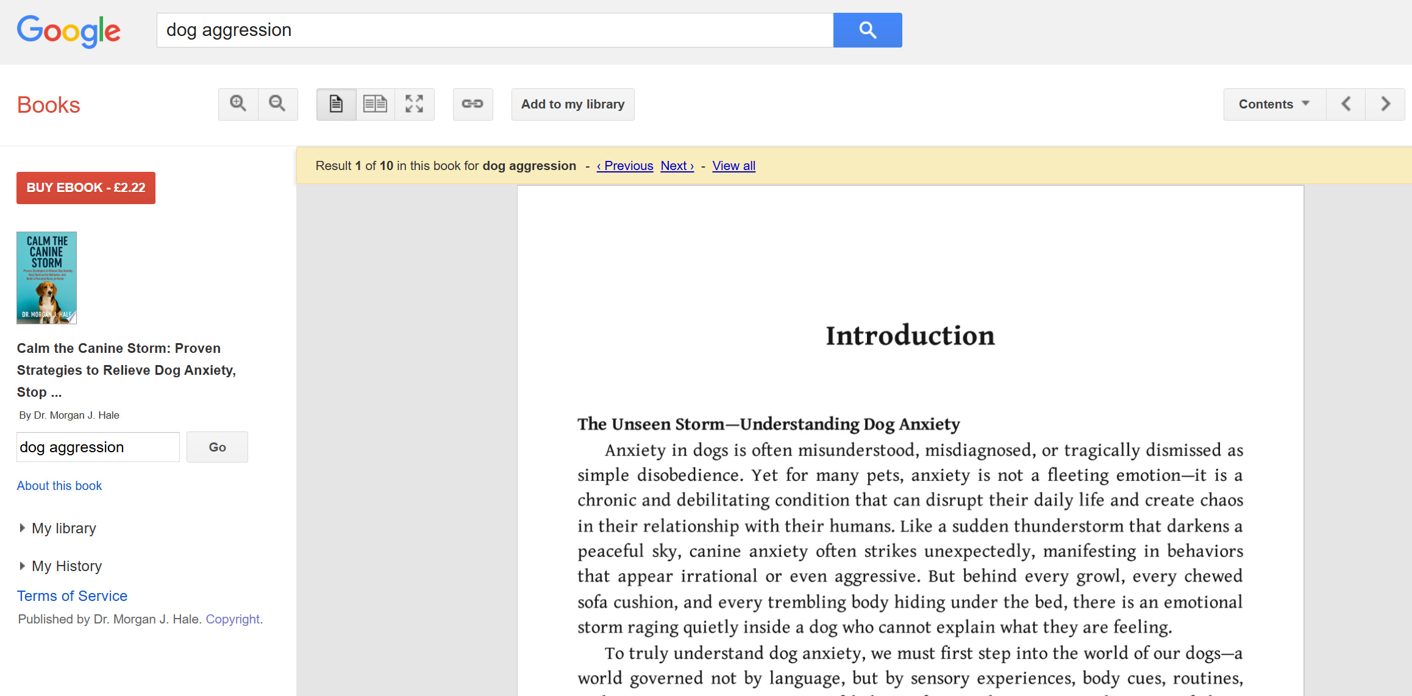
Task: Click the Buy Ebook £2.22 button
Action: point(86,188)
